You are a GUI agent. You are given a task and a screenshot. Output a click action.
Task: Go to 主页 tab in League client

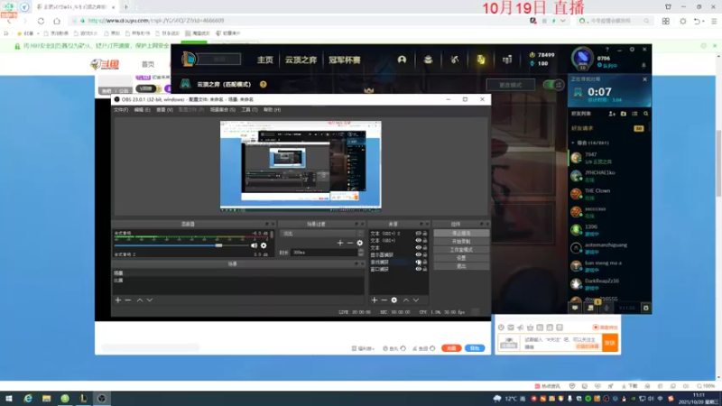264,60
